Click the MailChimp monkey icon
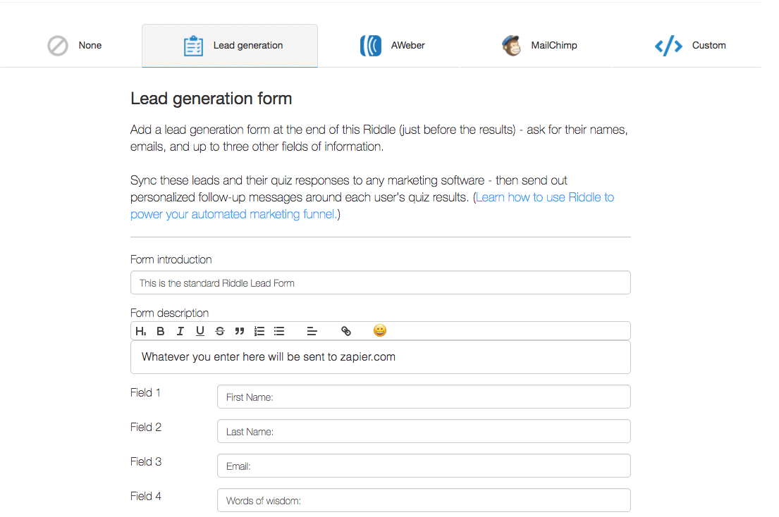 click(x=511, y=46)
